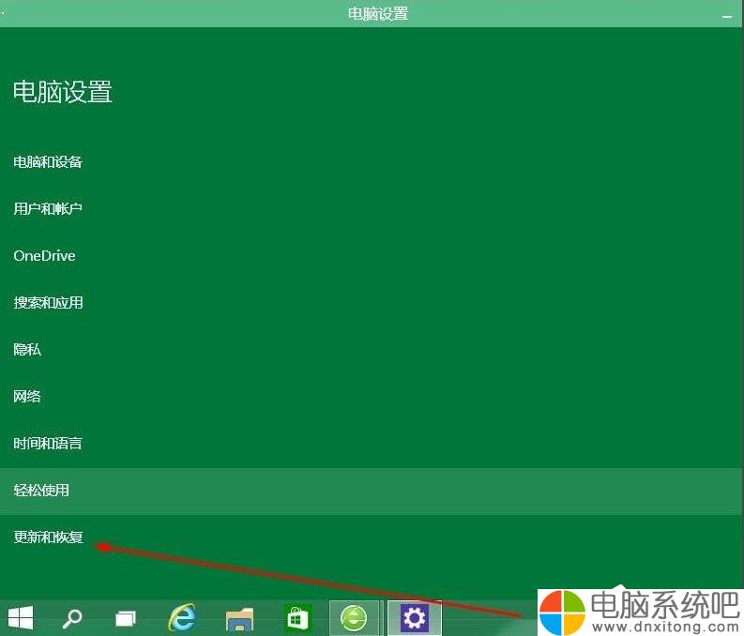Click the large 电脑设置 page heading
The height and width of the screenshot is (636, 744).
click(x=63, y=92)
